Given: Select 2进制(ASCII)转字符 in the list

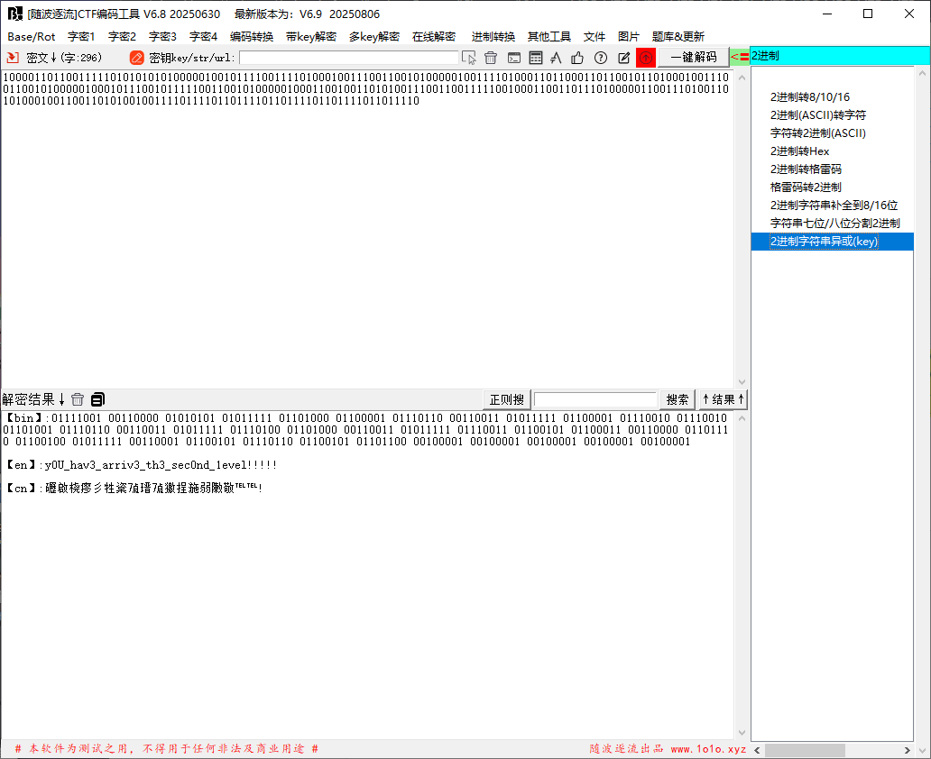Looking at the screenshot, I should (818, 115).
